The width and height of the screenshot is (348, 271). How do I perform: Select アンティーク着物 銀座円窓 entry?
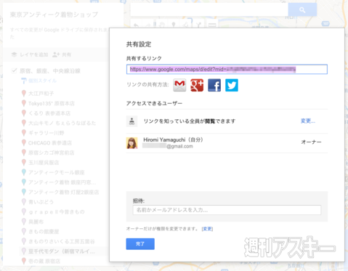pyautogui.click(x=62, y=182)
